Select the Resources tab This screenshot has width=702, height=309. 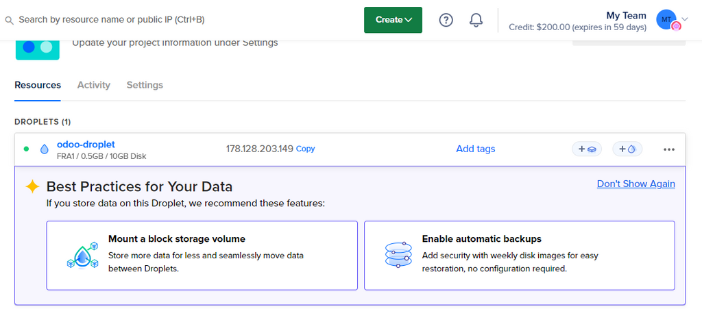(38, 85)
